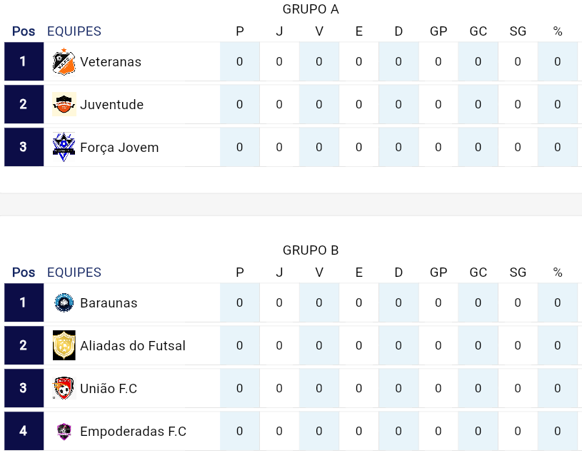Viewport: 582px width, 458px height.
Task: Select the União F.C team crest
Action: [x=64, y=388]
